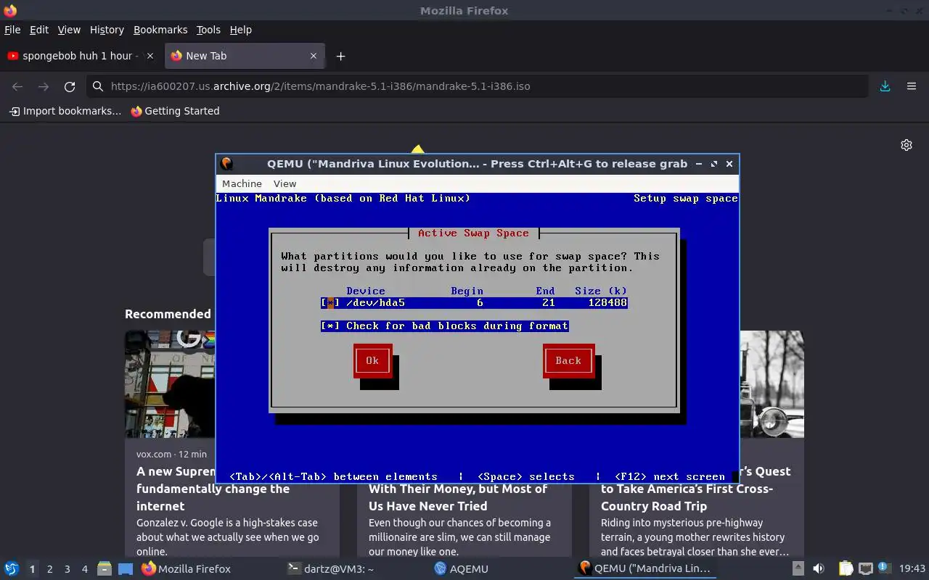Reload the current page

[70, 86]
